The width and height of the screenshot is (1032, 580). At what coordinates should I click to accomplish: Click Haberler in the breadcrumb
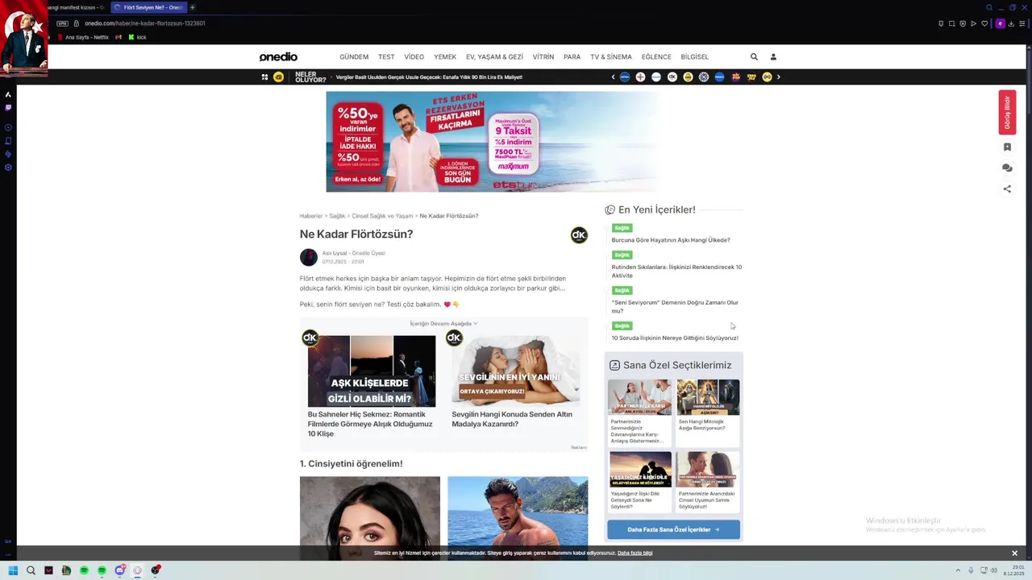[311, 216]
